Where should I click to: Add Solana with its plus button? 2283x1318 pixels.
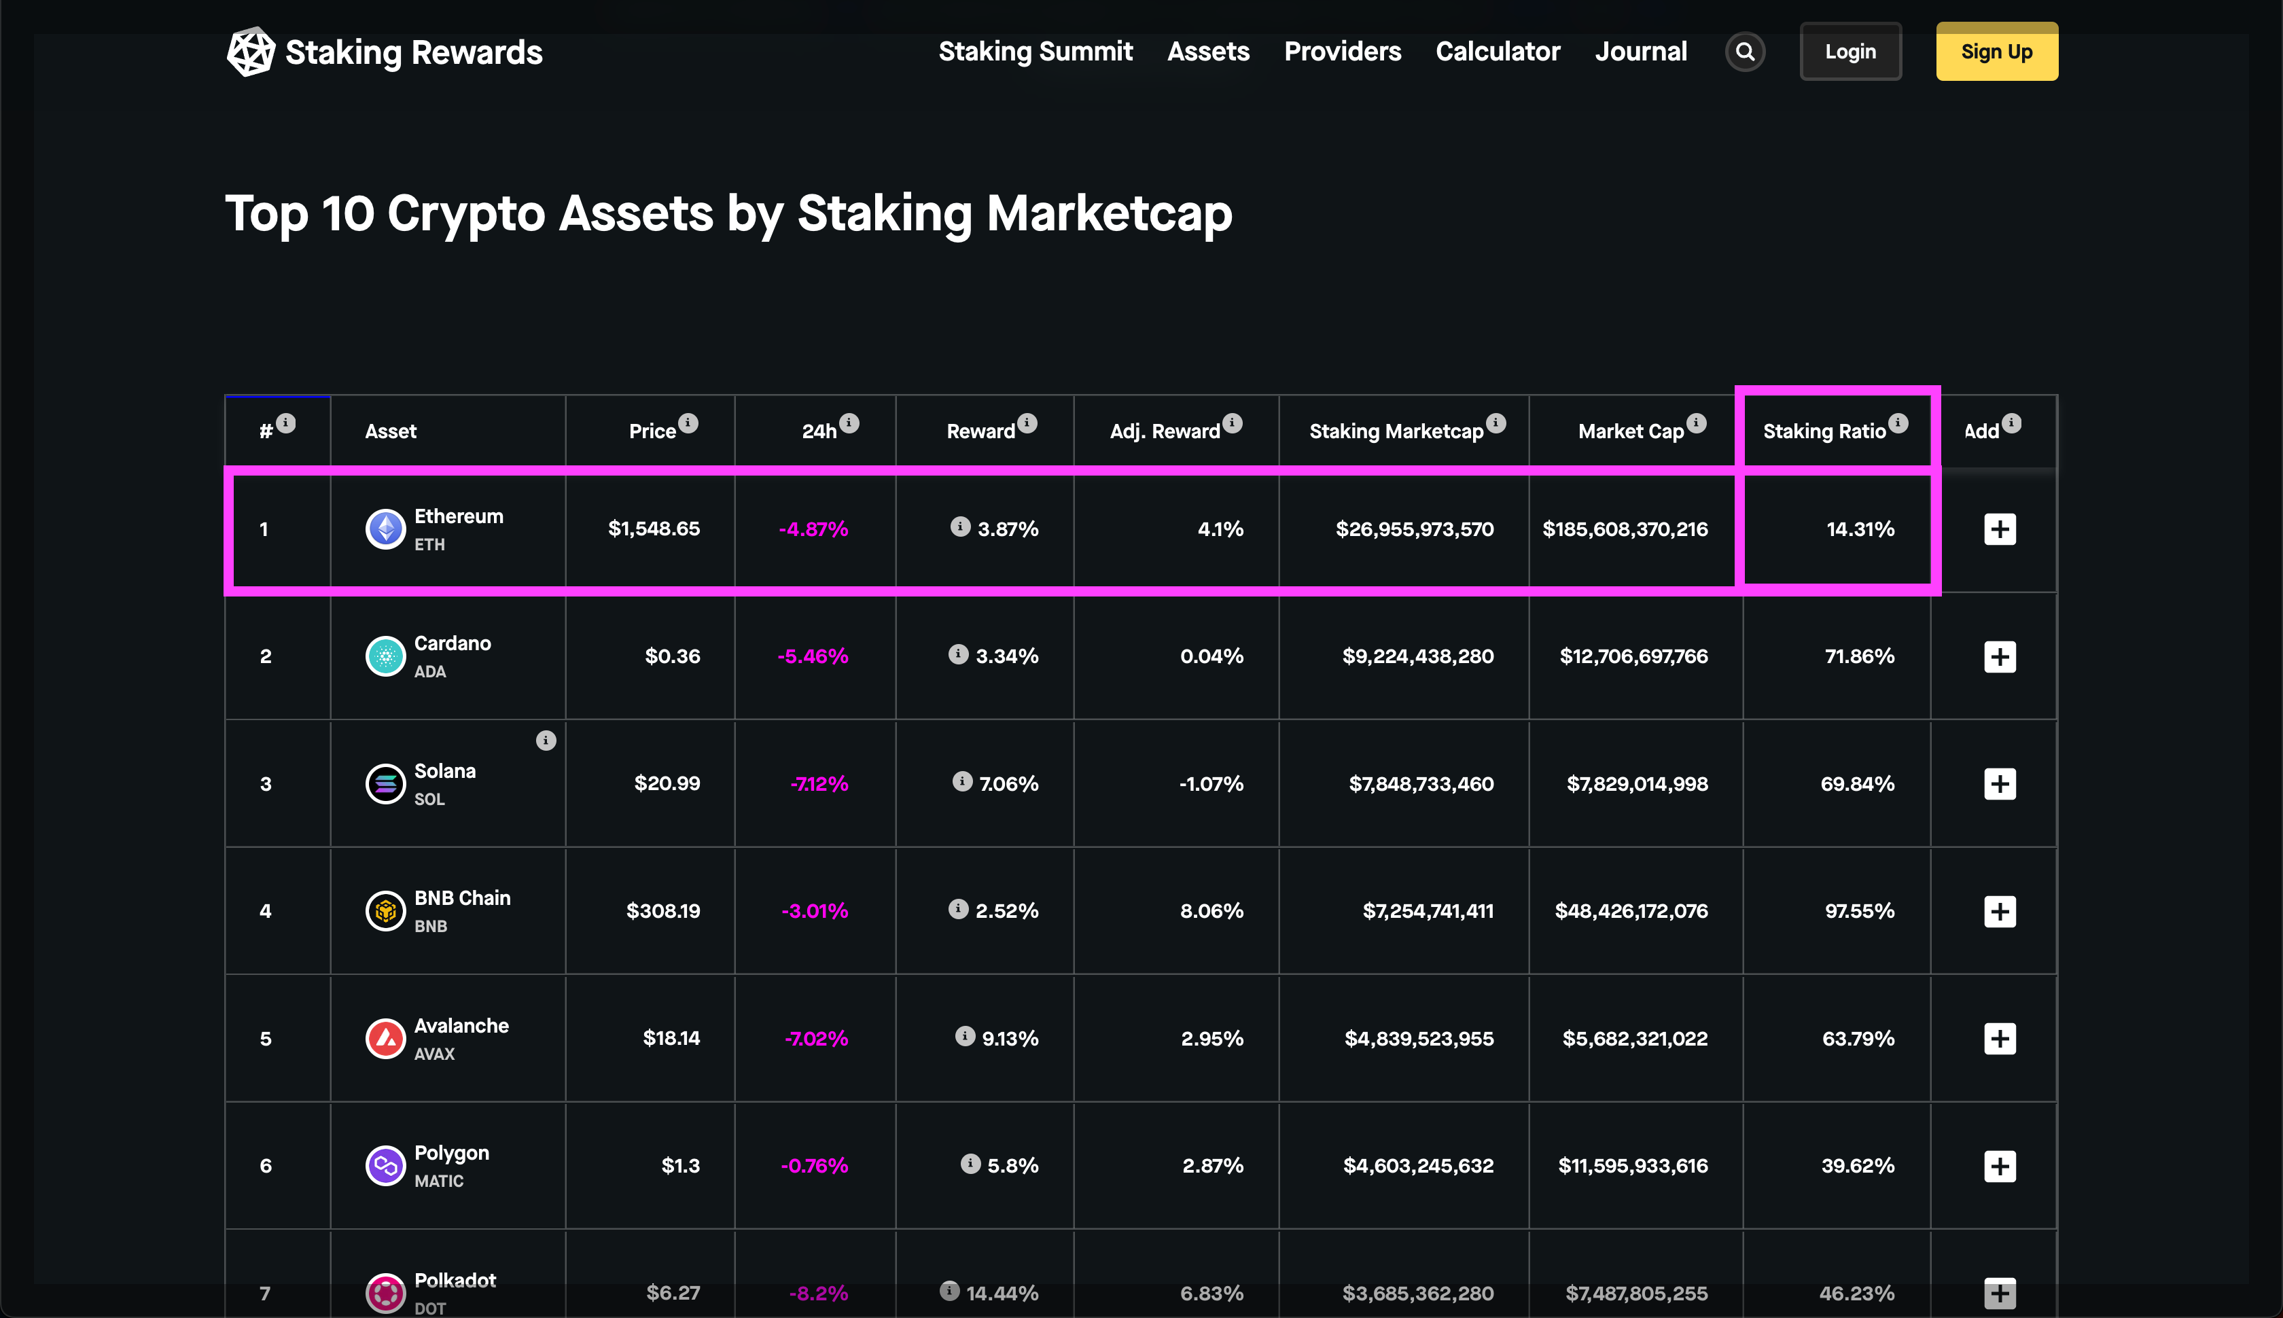pos(1999,784)
